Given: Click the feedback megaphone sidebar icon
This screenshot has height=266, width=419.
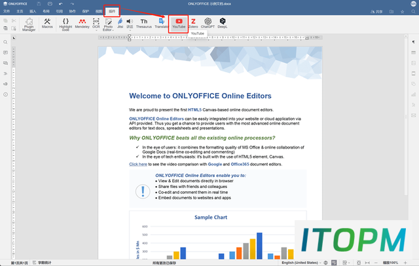Looking at the screenshot, I should tap(5, 84).
